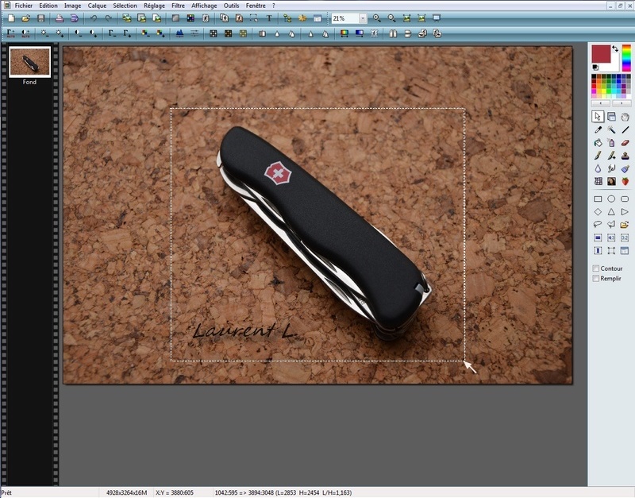Click the Print icon in the toolbar
This screenshot has height=498, width=635.
click(60, 18)
